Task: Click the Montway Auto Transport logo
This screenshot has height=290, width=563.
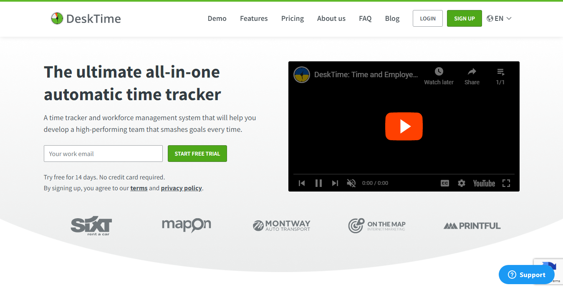Action: (x=282, y=226)
